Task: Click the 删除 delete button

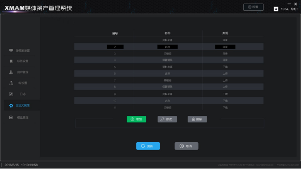Action: [x=197, y=119]
